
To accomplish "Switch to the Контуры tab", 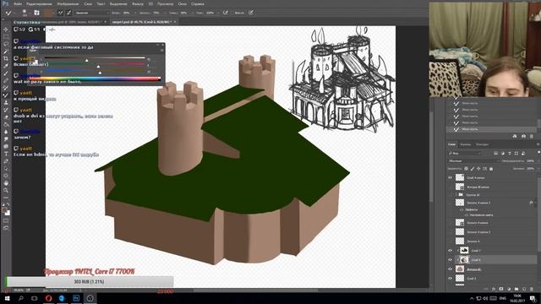I will click(482, 144).
